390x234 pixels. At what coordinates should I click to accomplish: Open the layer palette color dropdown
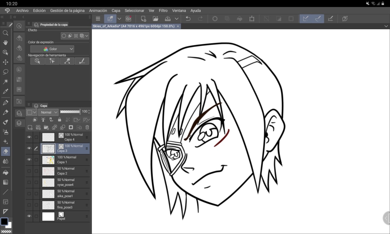pos(31,112)
